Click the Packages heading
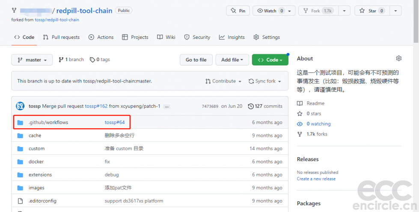The width and height of the screenshot is (419, 212). tap(309, 203)
